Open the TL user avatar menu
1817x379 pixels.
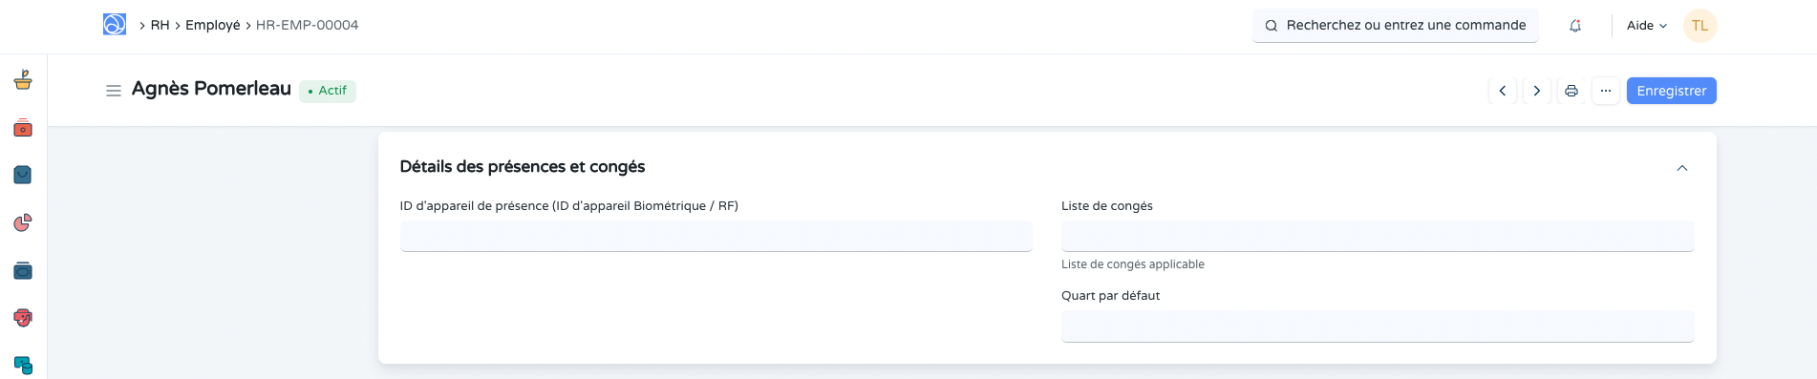point(1700,26)
